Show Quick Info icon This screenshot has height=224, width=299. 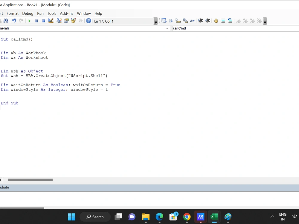[x=178, y=21]
